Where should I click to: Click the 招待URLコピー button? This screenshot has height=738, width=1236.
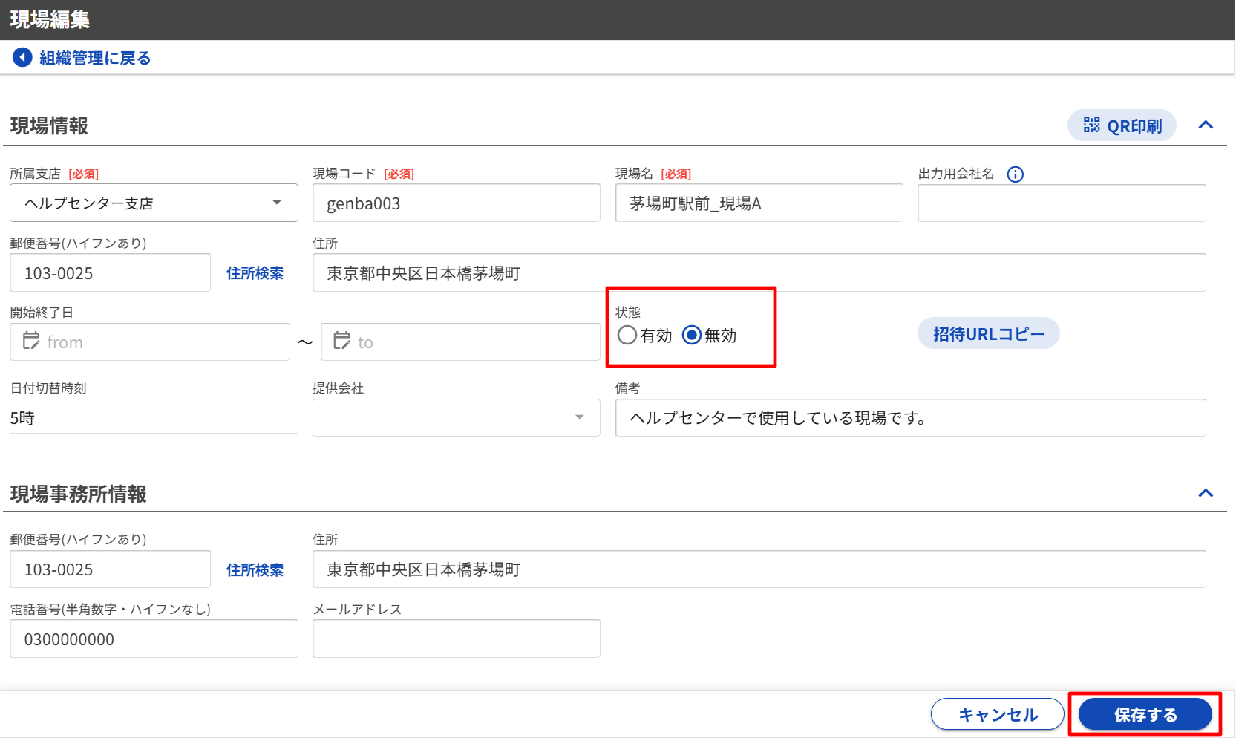tap(988, 334)
